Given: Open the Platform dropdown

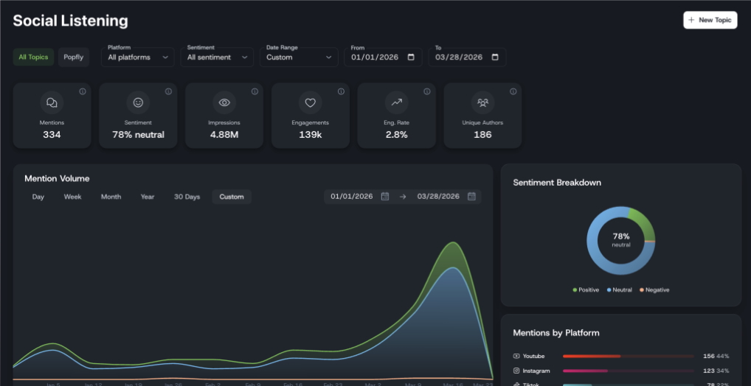Looking at the screenshot, I should tap(138, 57).
